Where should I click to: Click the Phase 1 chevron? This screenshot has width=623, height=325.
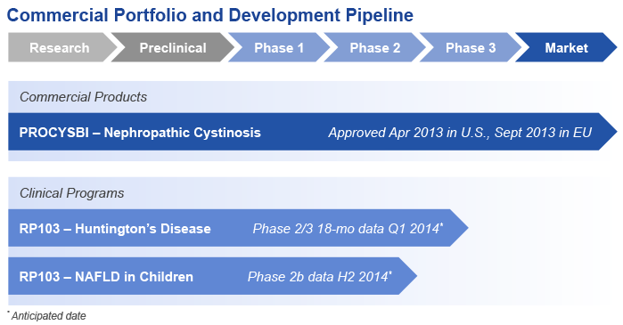click(x=279, y=47)
